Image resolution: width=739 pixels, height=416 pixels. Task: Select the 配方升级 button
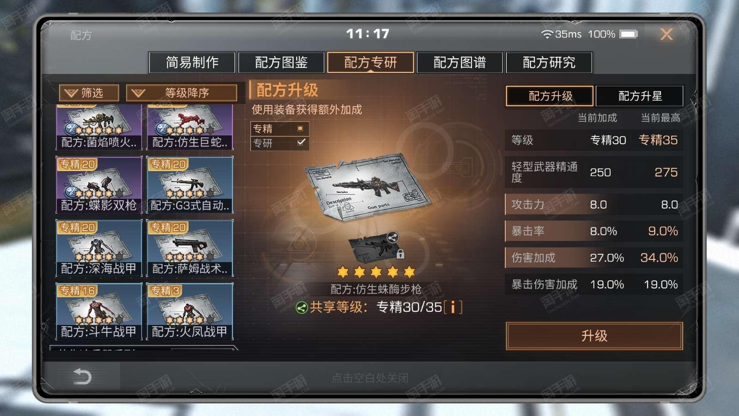pos(550,96)
